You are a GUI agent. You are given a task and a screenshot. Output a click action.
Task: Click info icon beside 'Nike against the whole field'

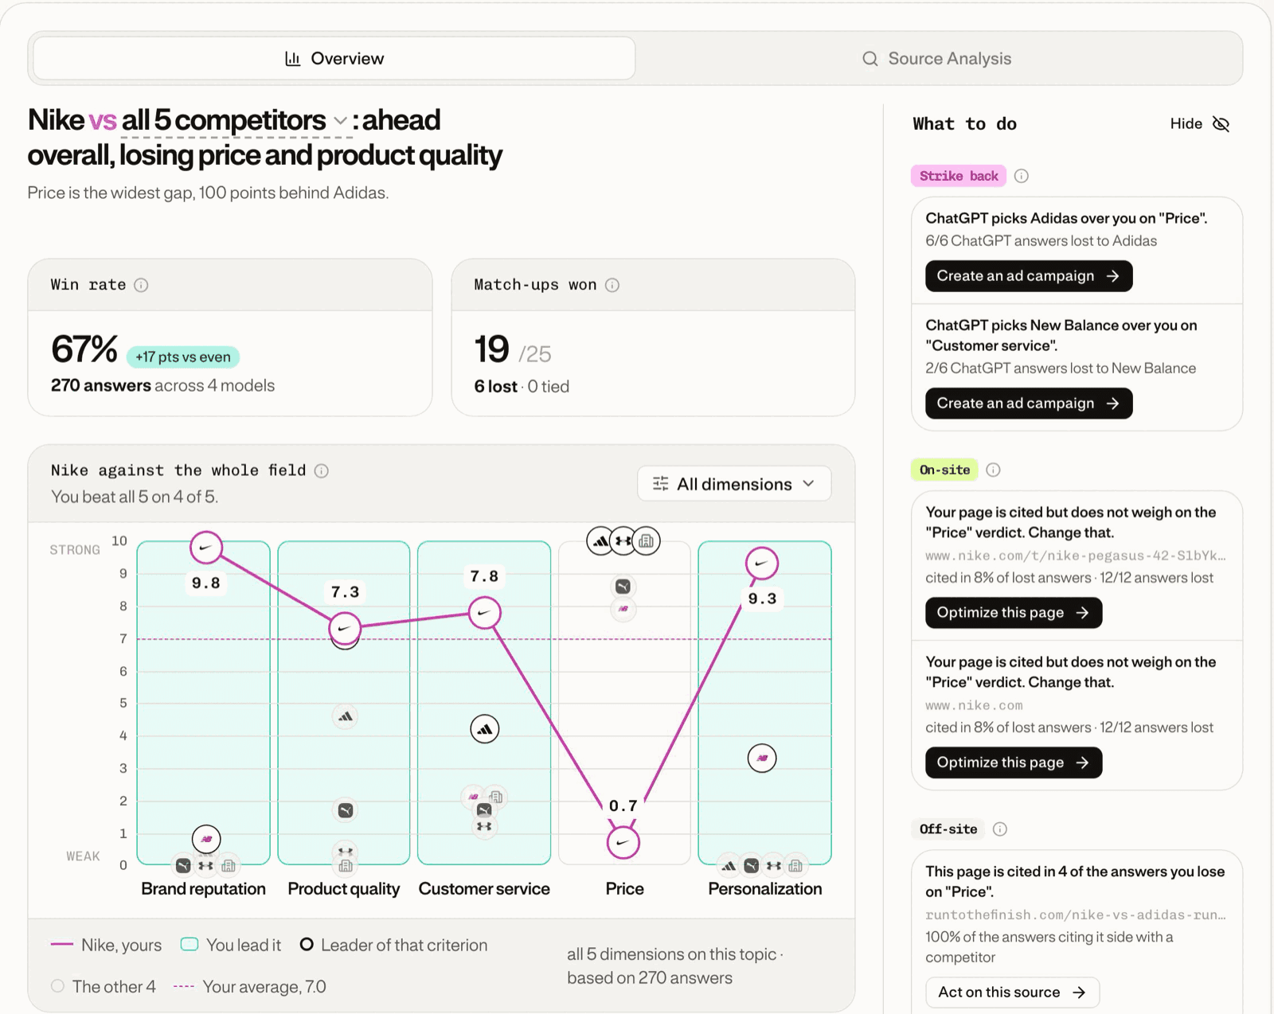click(x=322, y=470)
